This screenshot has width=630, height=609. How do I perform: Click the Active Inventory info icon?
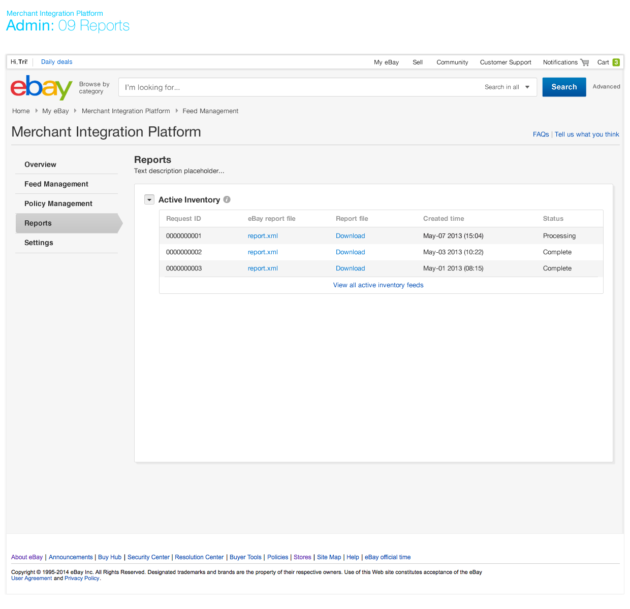pos(227,199)
